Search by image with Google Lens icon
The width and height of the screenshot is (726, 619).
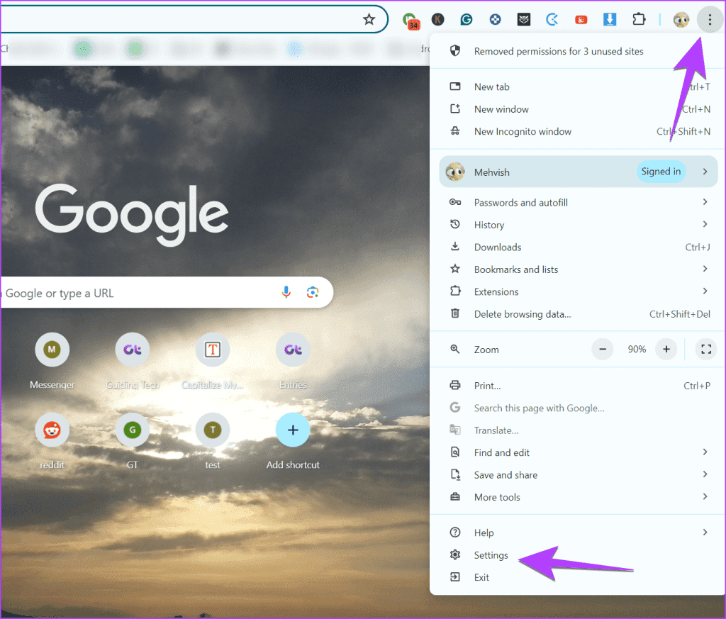point(313,292)
